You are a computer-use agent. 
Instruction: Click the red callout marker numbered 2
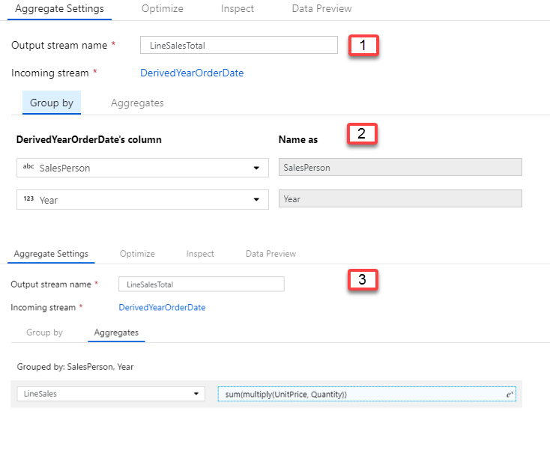pyautogui.click(x=361, y=134)
